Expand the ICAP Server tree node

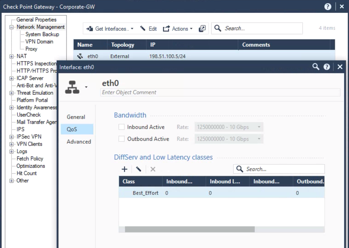click(x=11, y=78)
